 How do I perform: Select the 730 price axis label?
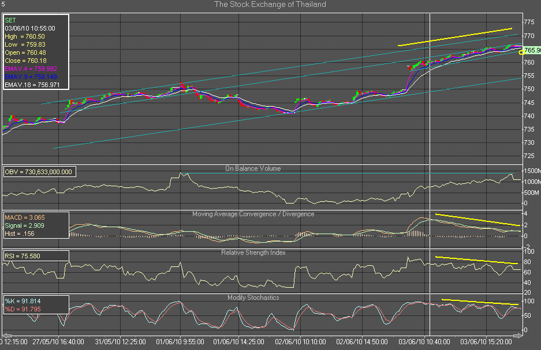529,142
